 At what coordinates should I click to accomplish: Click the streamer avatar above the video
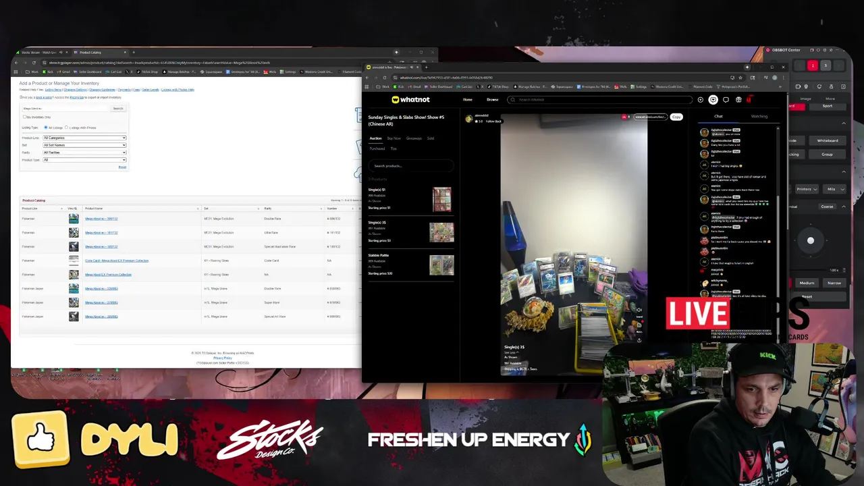(469, 118)
